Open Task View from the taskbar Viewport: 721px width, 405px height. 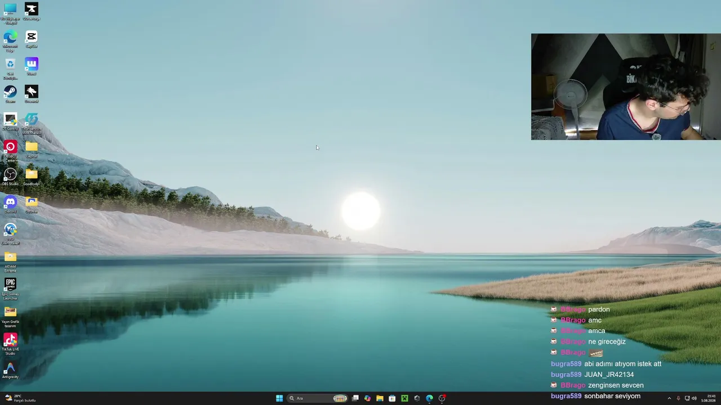coord(355,398)
